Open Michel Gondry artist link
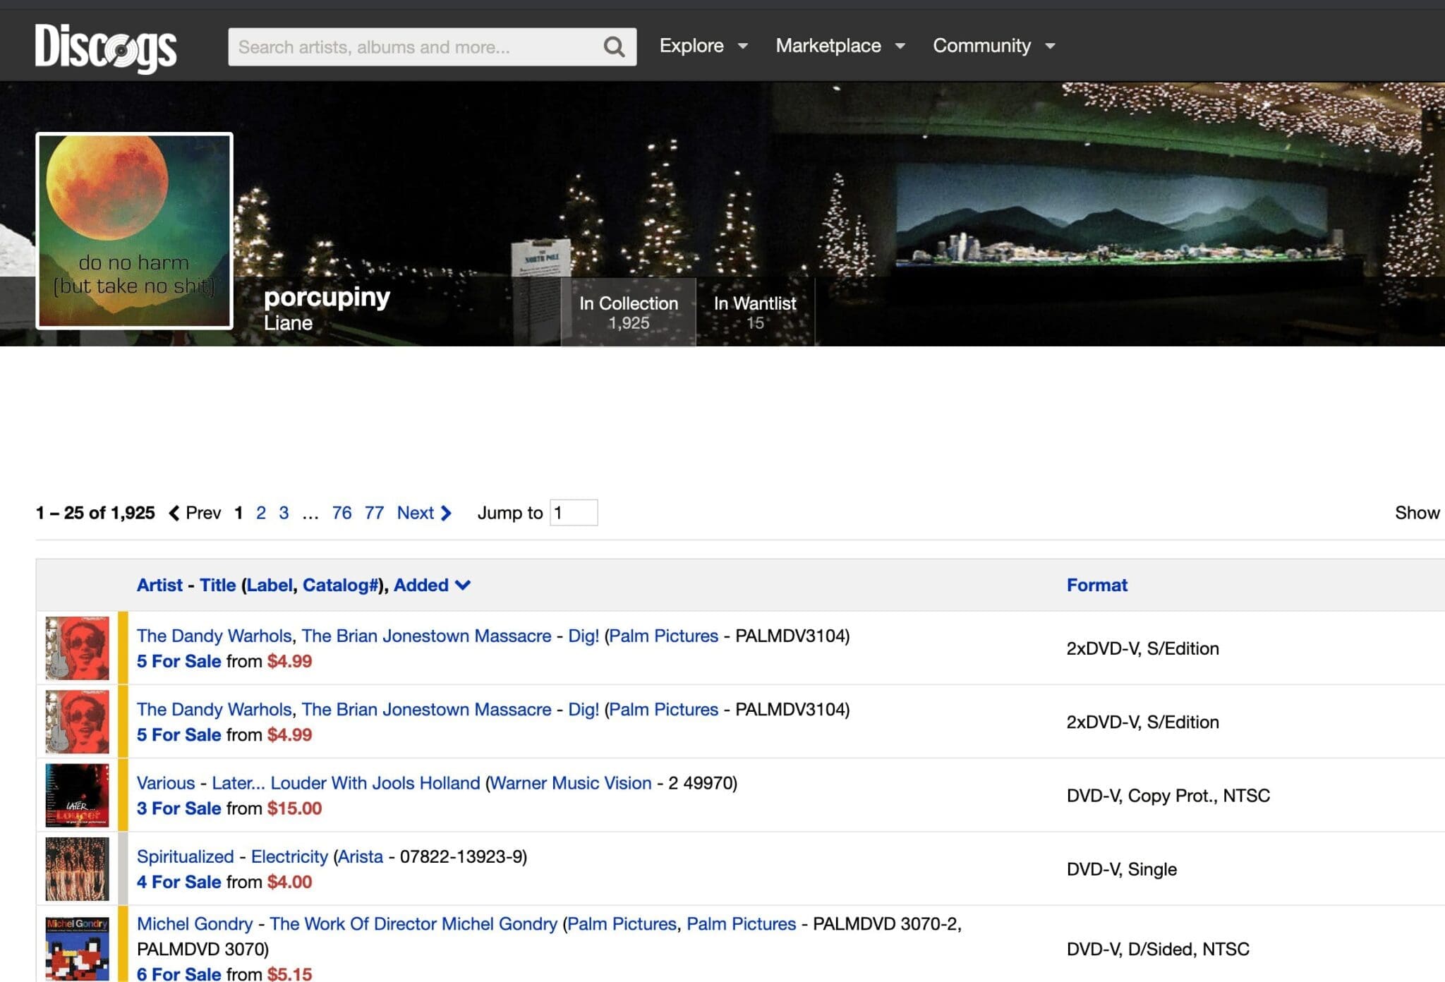This screenshot has height=982, width=1445. 195,923
